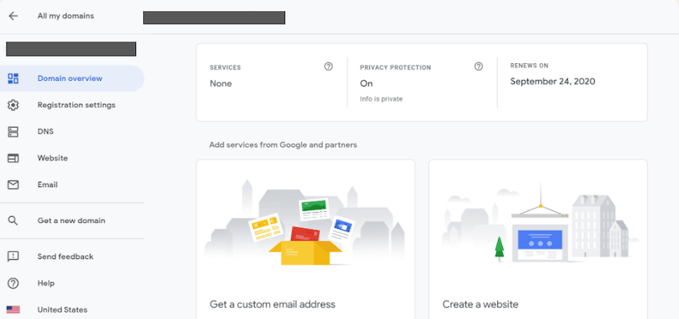This screenshot has width=679, height=319.
Task: Click the Services None value
Action: coord(221,83)
